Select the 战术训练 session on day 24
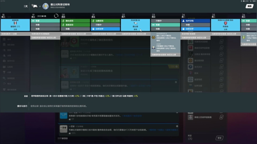The image size is (257, 144). (196, 21)
